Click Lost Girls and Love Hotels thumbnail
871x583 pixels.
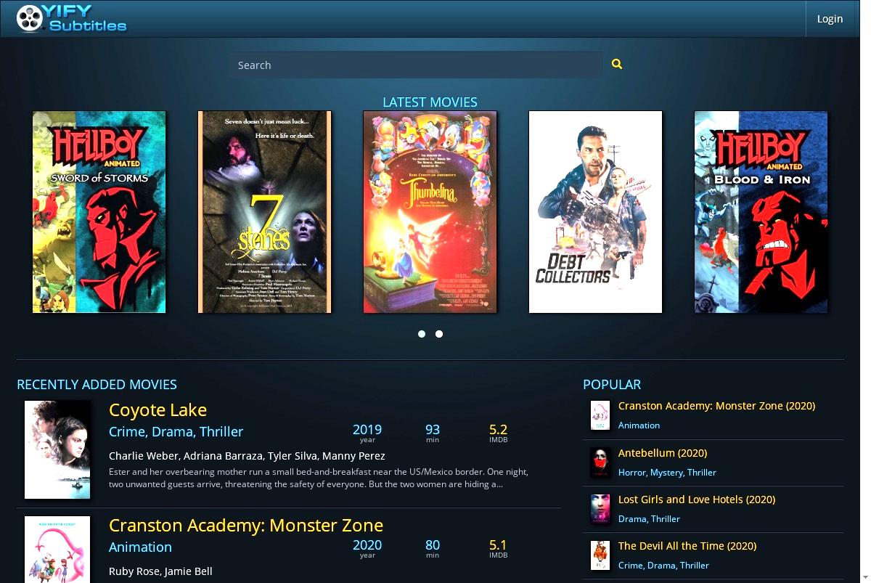tap(600, 508)
